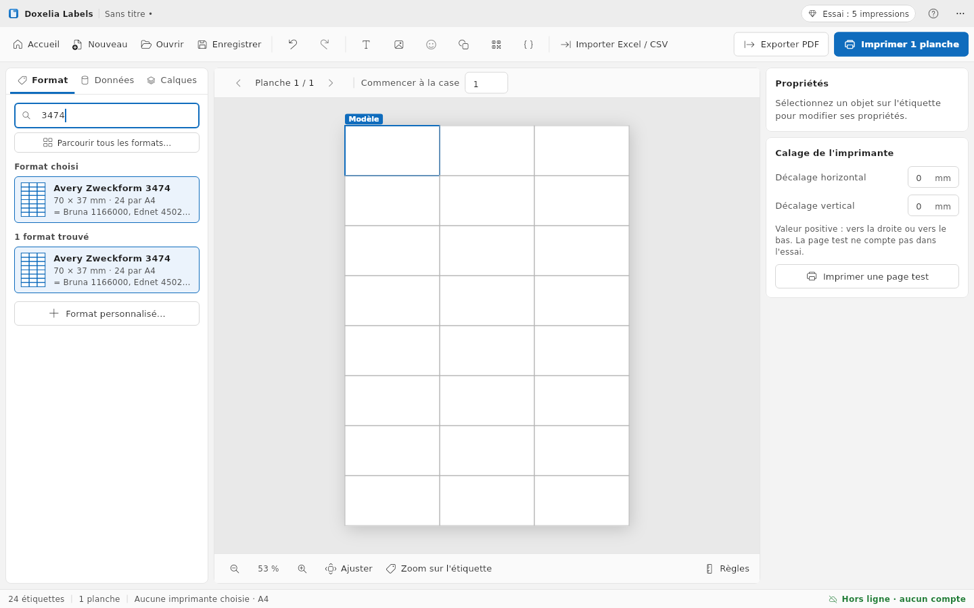Toggle the Règles rulers option
The image size is (974, 608).
(x=727, y=569)
